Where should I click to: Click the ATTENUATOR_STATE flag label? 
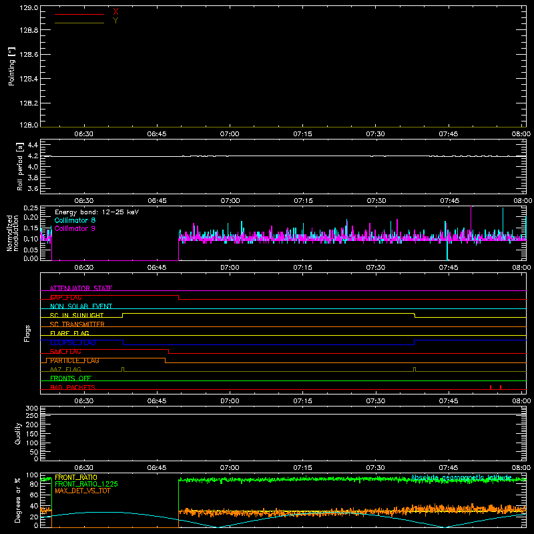click(x=81, y=288)
